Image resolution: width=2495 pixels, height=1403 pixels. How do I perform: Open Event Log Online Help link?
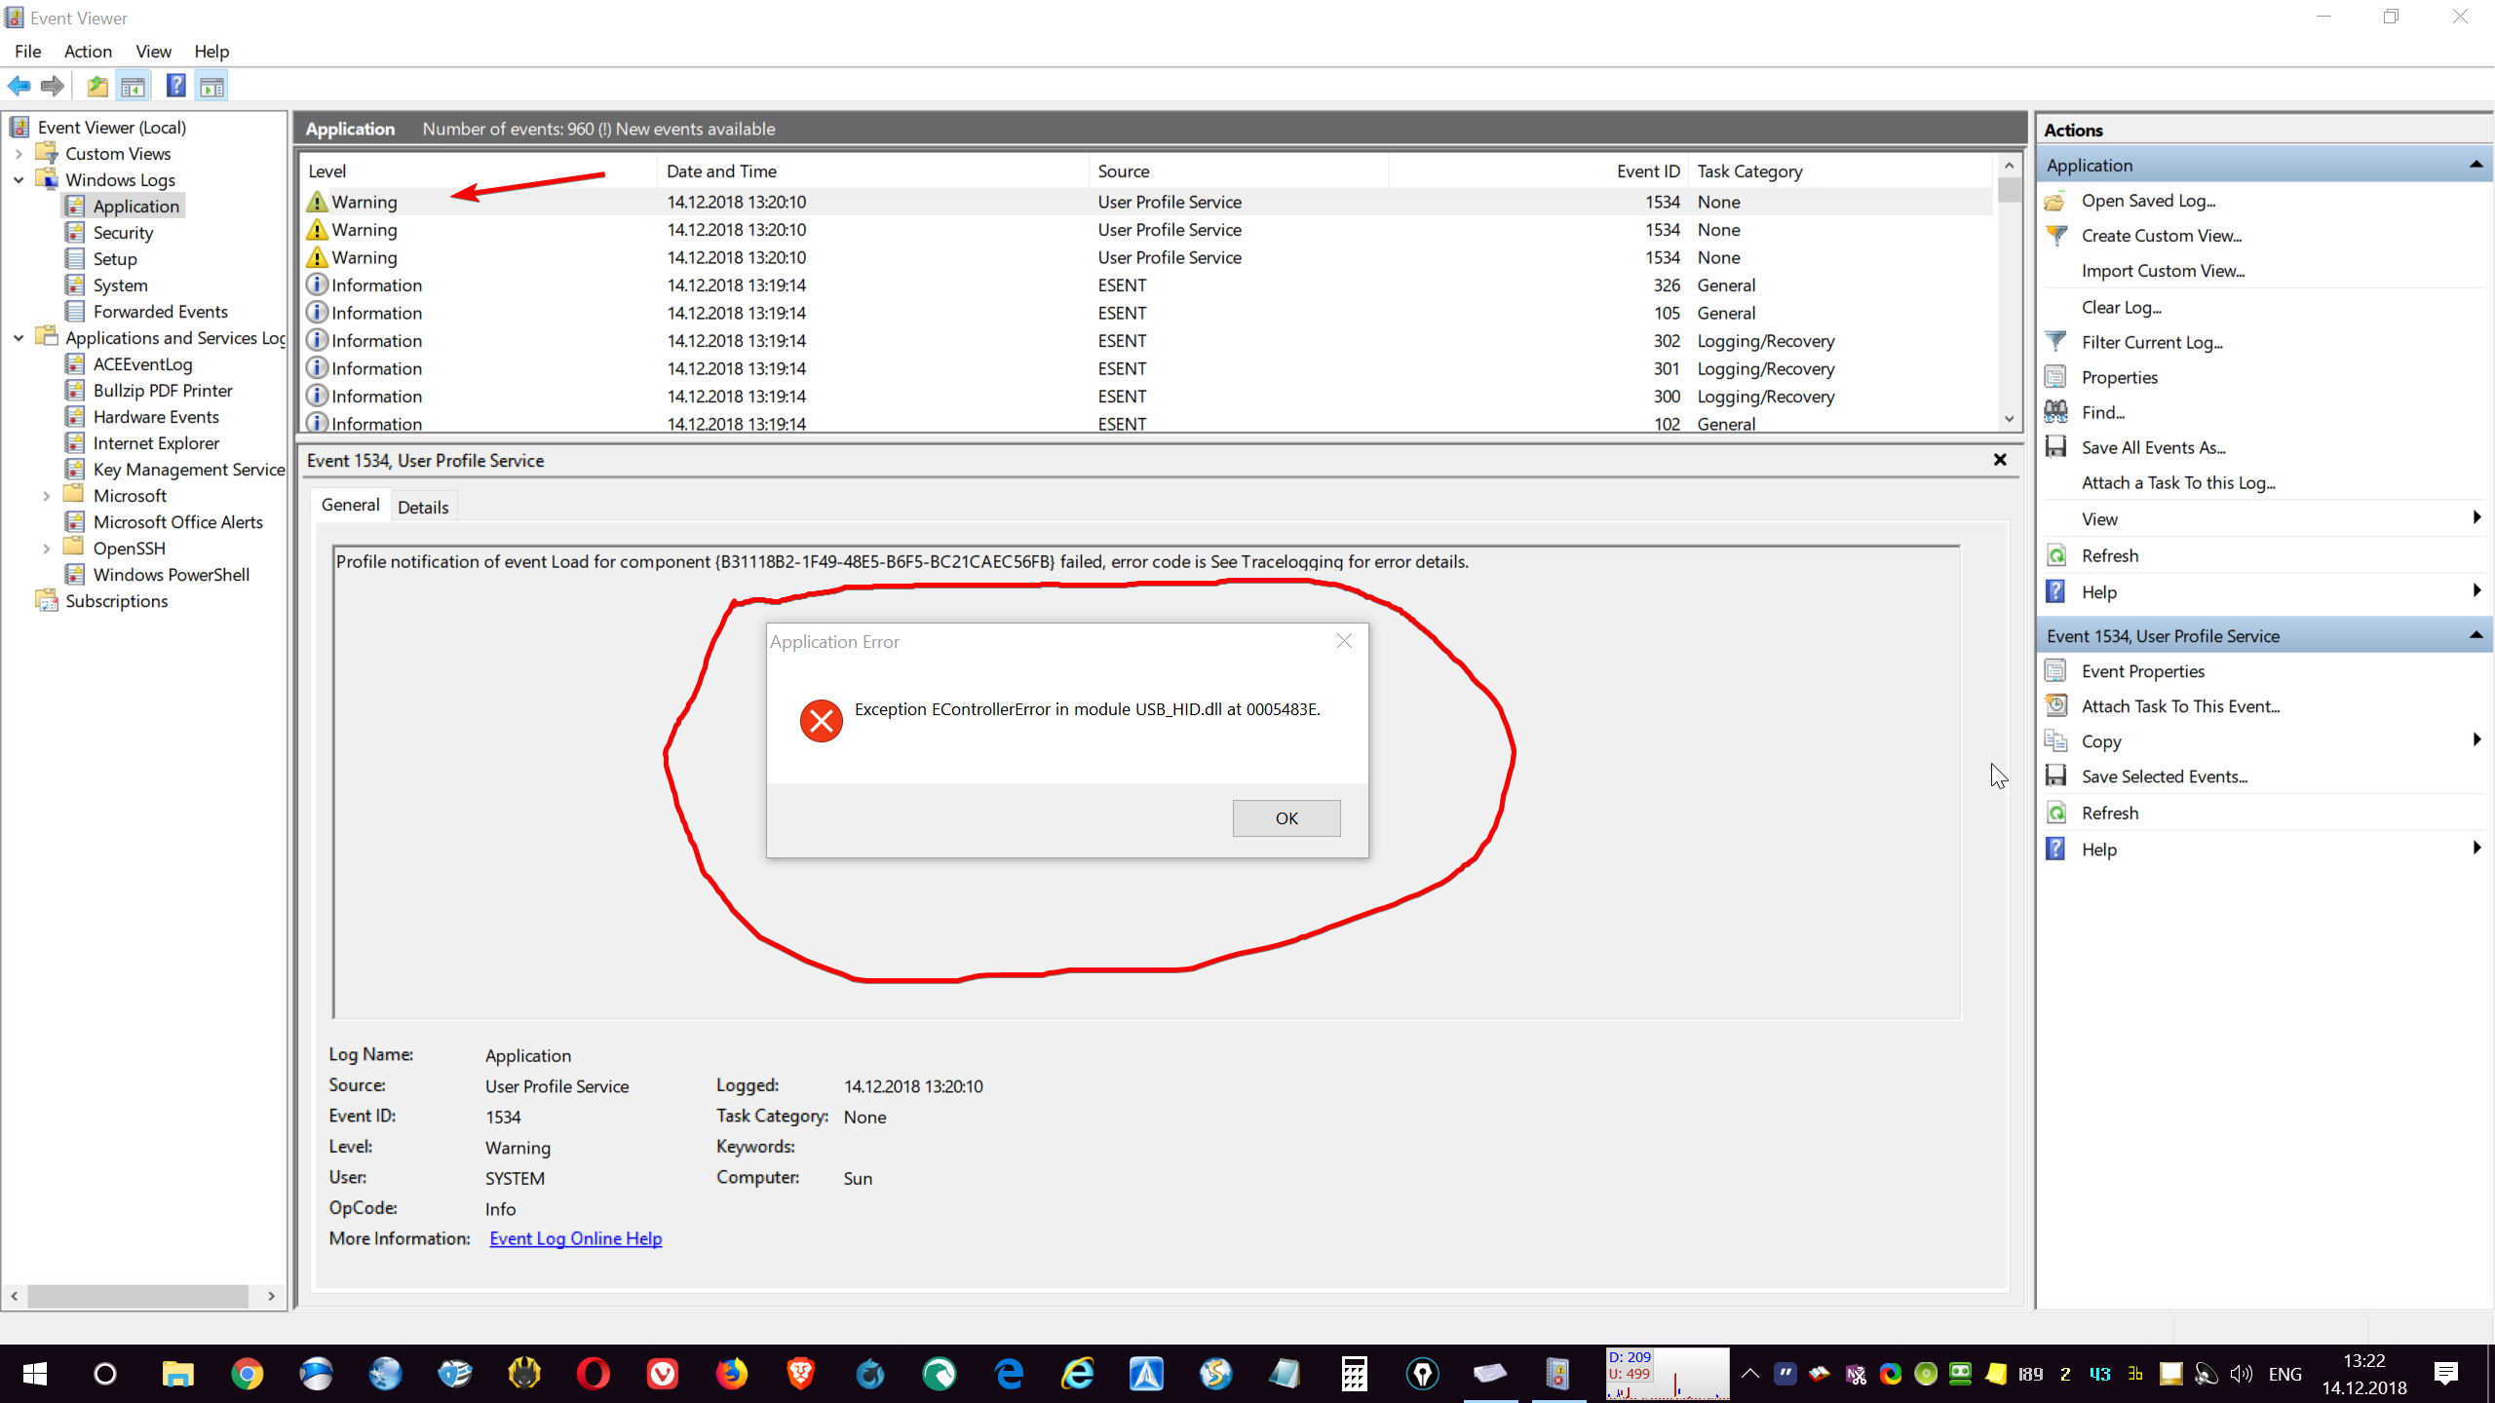[x=574, y=1238]
